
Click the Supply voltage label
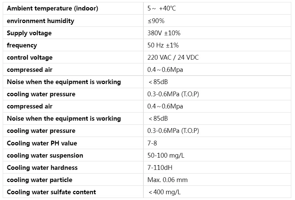click(29, 33)
